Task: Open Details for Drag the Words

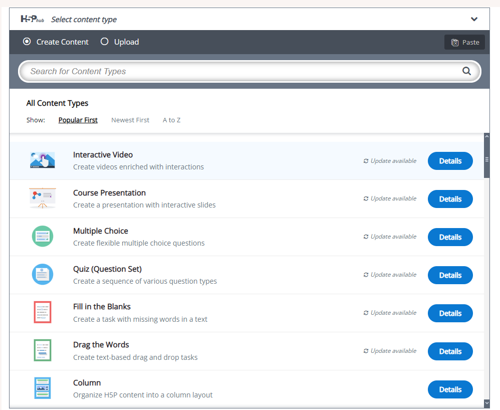Action: click(x=450, y=351)
